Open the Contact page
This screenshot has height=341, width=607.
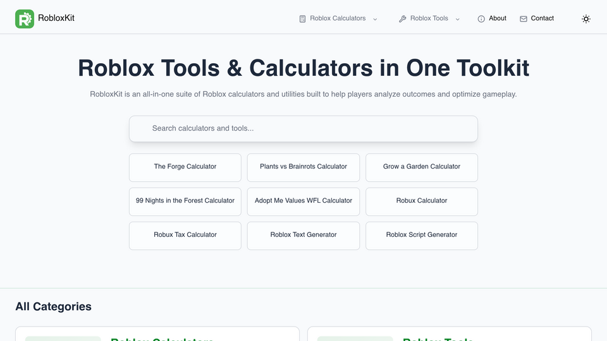coord(542,18)
